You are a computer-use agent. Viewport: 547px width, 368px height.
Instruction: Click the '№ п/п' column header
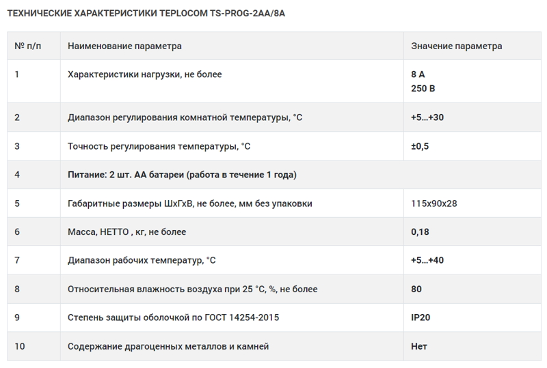tap(29, 46)
